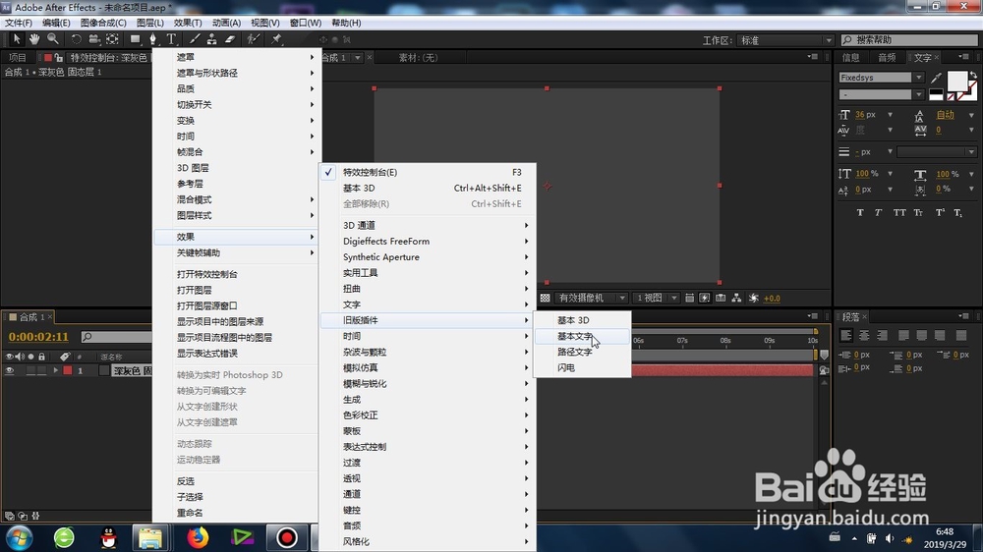The image size is (983, 552).
Task: Center paragraph text
Action: tap(864, 335)
